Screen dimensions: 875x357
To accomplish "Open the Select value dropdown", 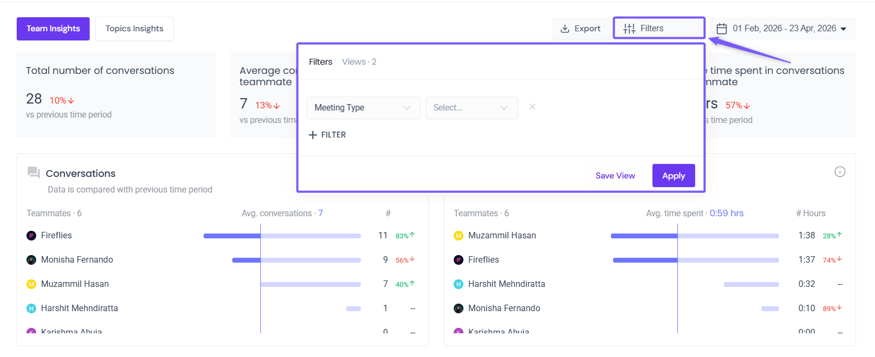I will pos(472,108).
